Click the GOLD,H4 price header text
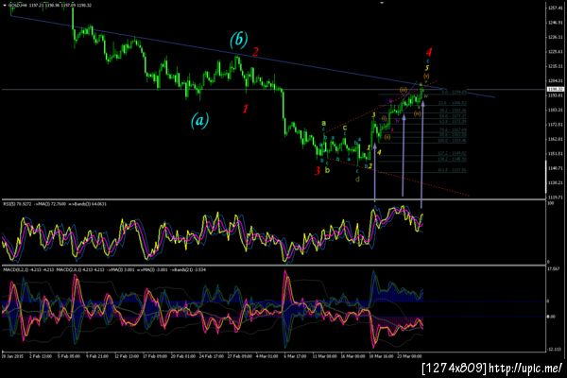Screen dimensions: 567x378 [x=49, y=6]
